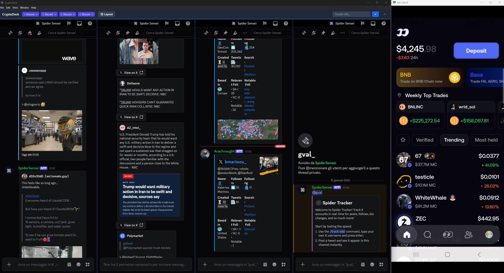This screenshot has width=504, height=273.
Task: Tap center logo icon in phone bottom bar
Action: 448,234
